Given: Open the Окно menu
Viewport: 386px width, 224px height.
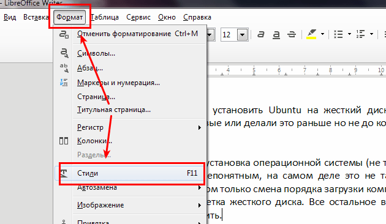Looking at the screenshot, I should pyautogui.click(x=167, y=17).
